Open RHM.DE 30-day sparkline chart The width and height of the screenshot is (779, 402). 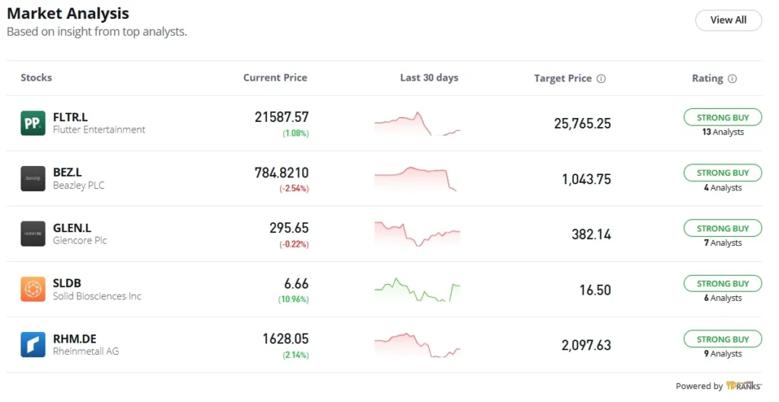pyautogui.click(x=418, y=345)
